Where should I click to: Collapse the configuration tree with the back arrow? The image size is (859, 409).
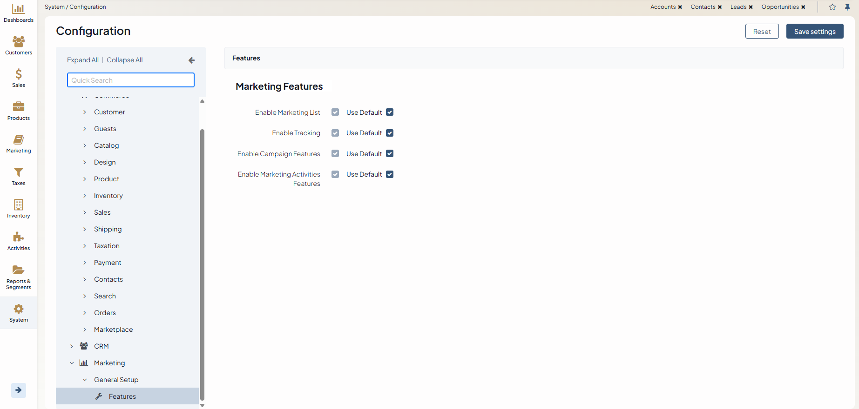tap(191, 60)
